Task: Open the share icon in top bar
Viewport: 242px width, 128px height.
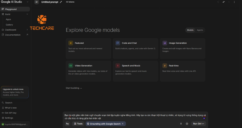Action: tap(218, 2)
